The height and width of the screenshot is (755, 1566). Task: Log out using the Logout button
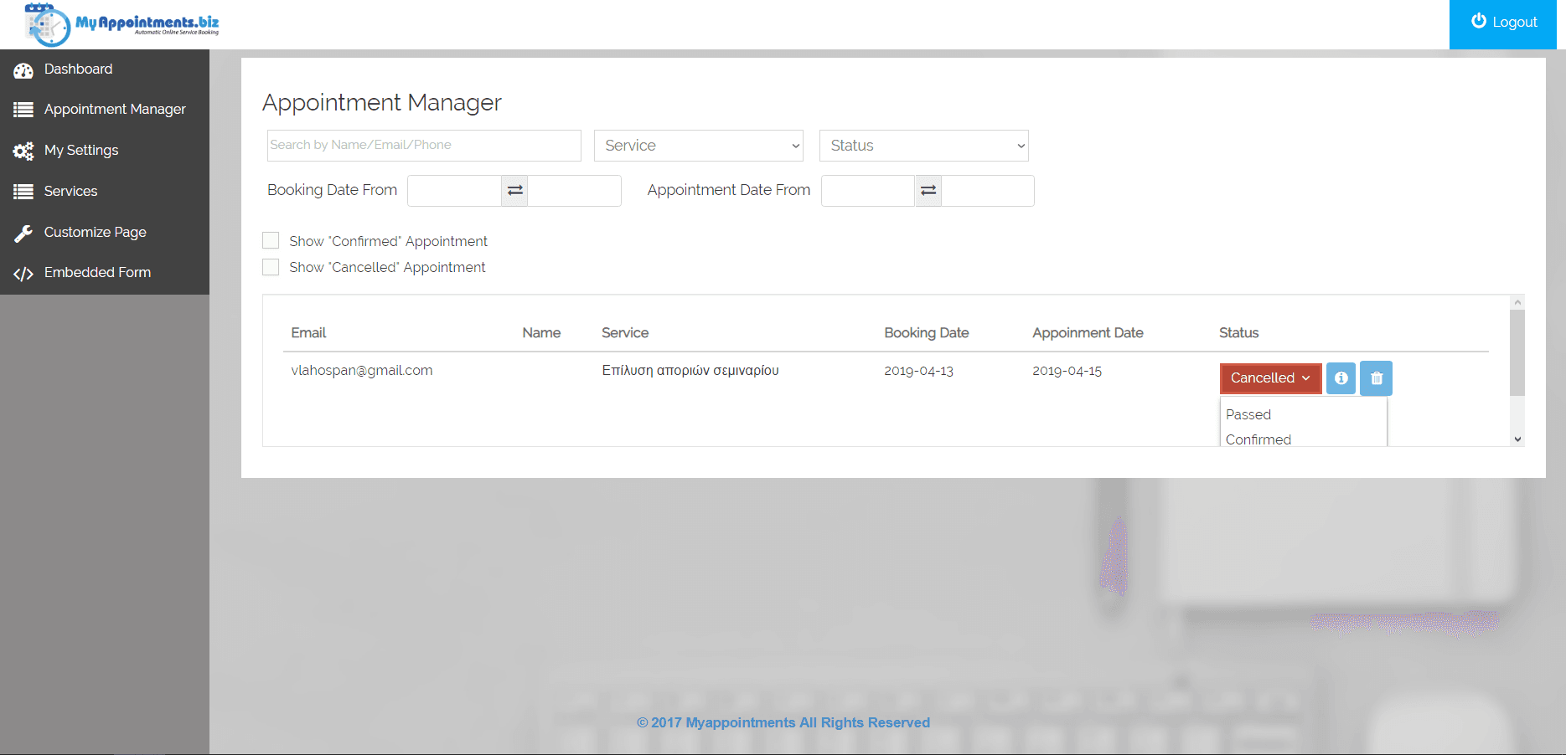pos(1503,24)
